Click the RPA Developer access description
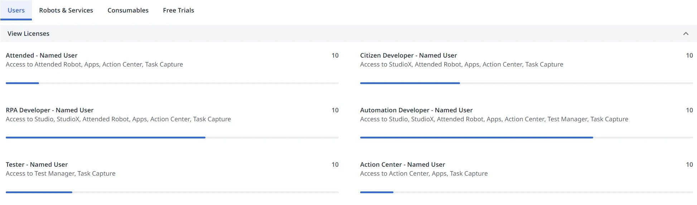This screenshot has width=697, height=205. pos(118,119)
